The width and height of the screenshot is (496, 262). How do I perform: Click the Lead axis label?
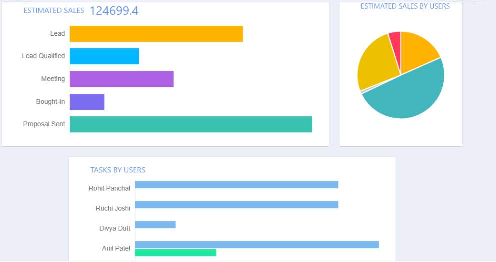pyautogui.click(x=57, y=34)
